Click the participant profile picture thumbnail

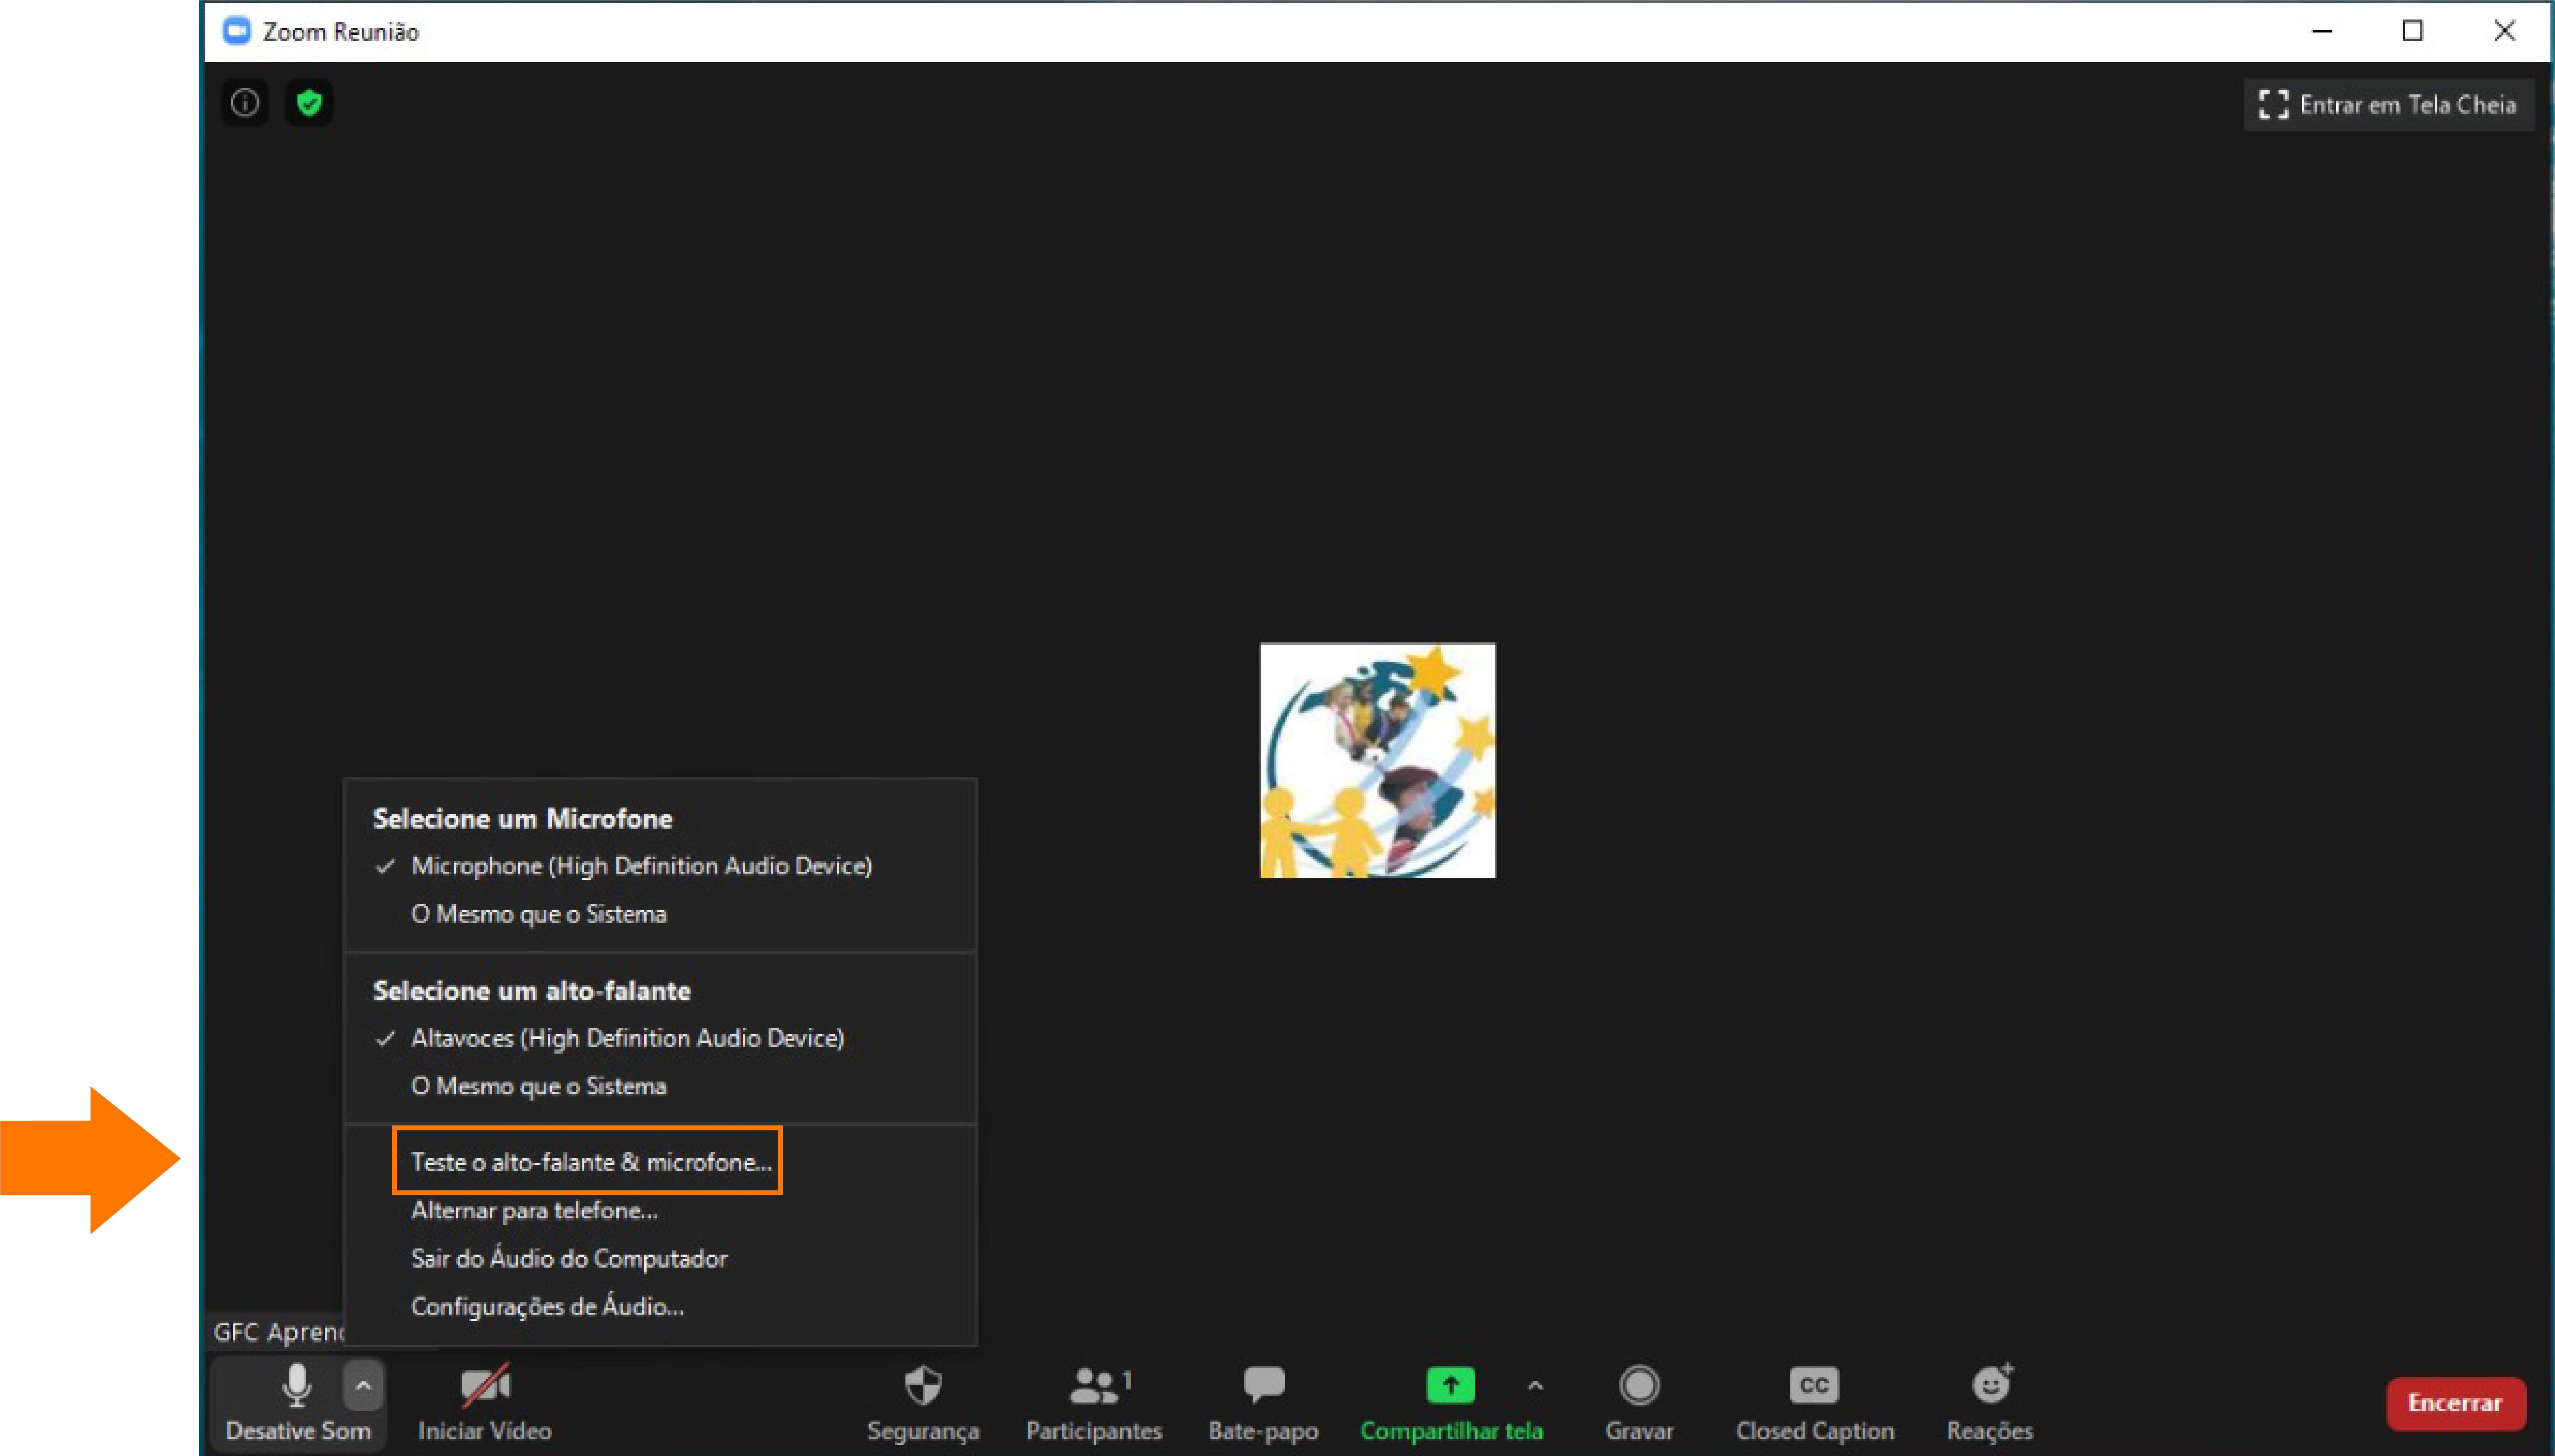[x=1378, y=760]
